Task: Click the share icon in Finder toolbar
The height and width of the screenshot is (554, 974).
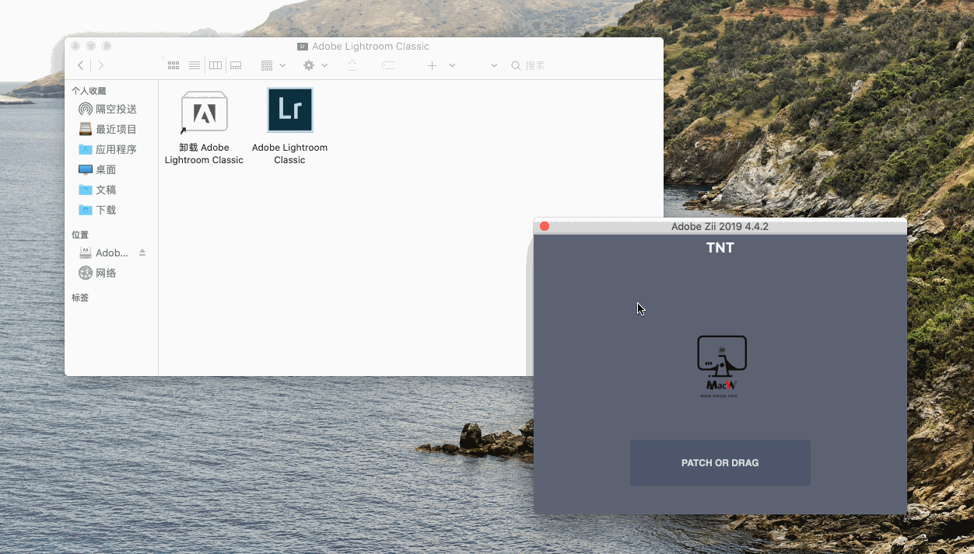Action: tap(352, 65)
